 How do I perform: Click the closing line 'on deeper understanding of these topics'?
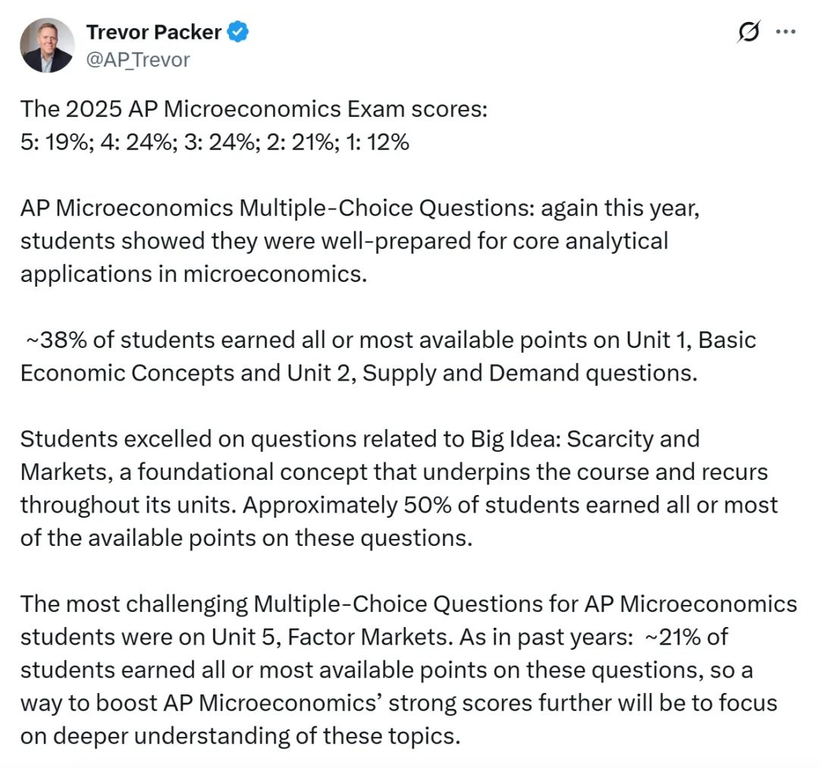[x=240, y=736]
